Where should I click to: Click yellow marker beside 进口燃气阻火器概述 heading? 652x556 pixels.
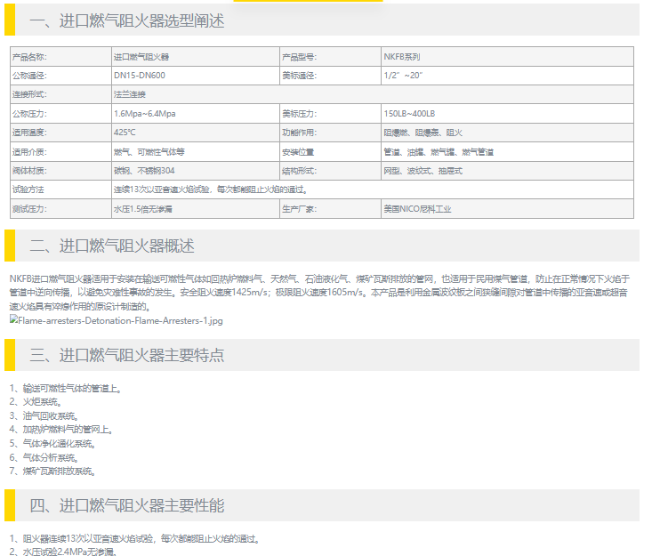coord(10,246)
